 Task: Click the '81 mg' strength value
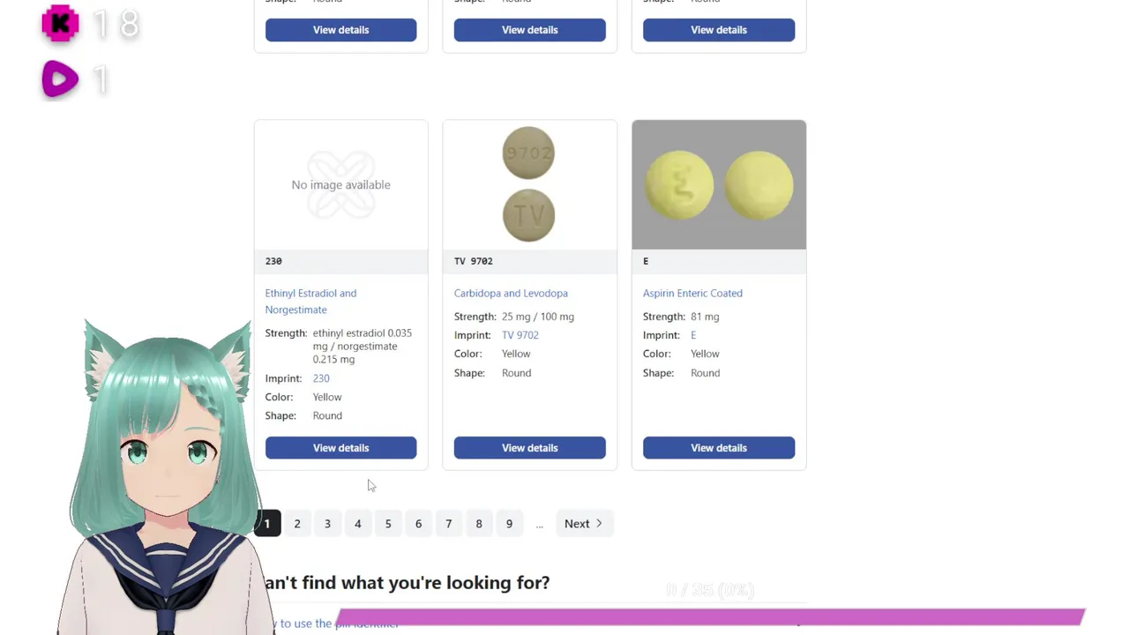(x=705, y=317)
